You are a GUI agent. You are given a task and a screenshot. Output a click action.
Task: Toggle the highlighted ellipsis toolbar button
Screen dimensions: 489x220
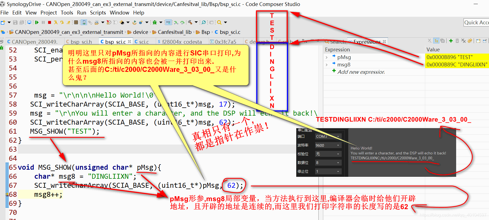(168, 22)
